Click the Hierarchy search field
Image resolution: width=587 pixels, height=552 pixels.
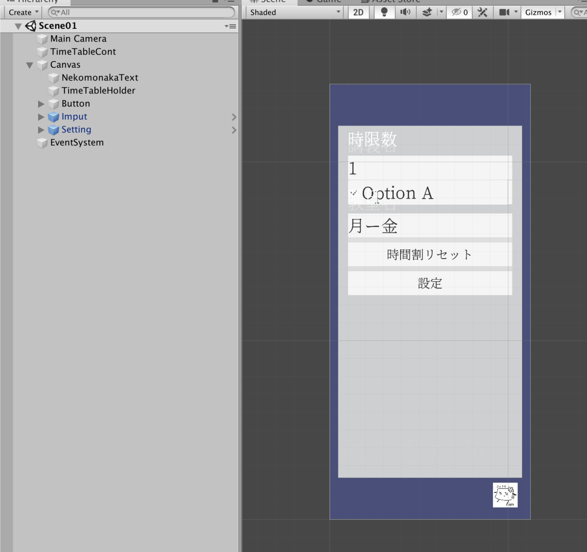click(141, 12)
